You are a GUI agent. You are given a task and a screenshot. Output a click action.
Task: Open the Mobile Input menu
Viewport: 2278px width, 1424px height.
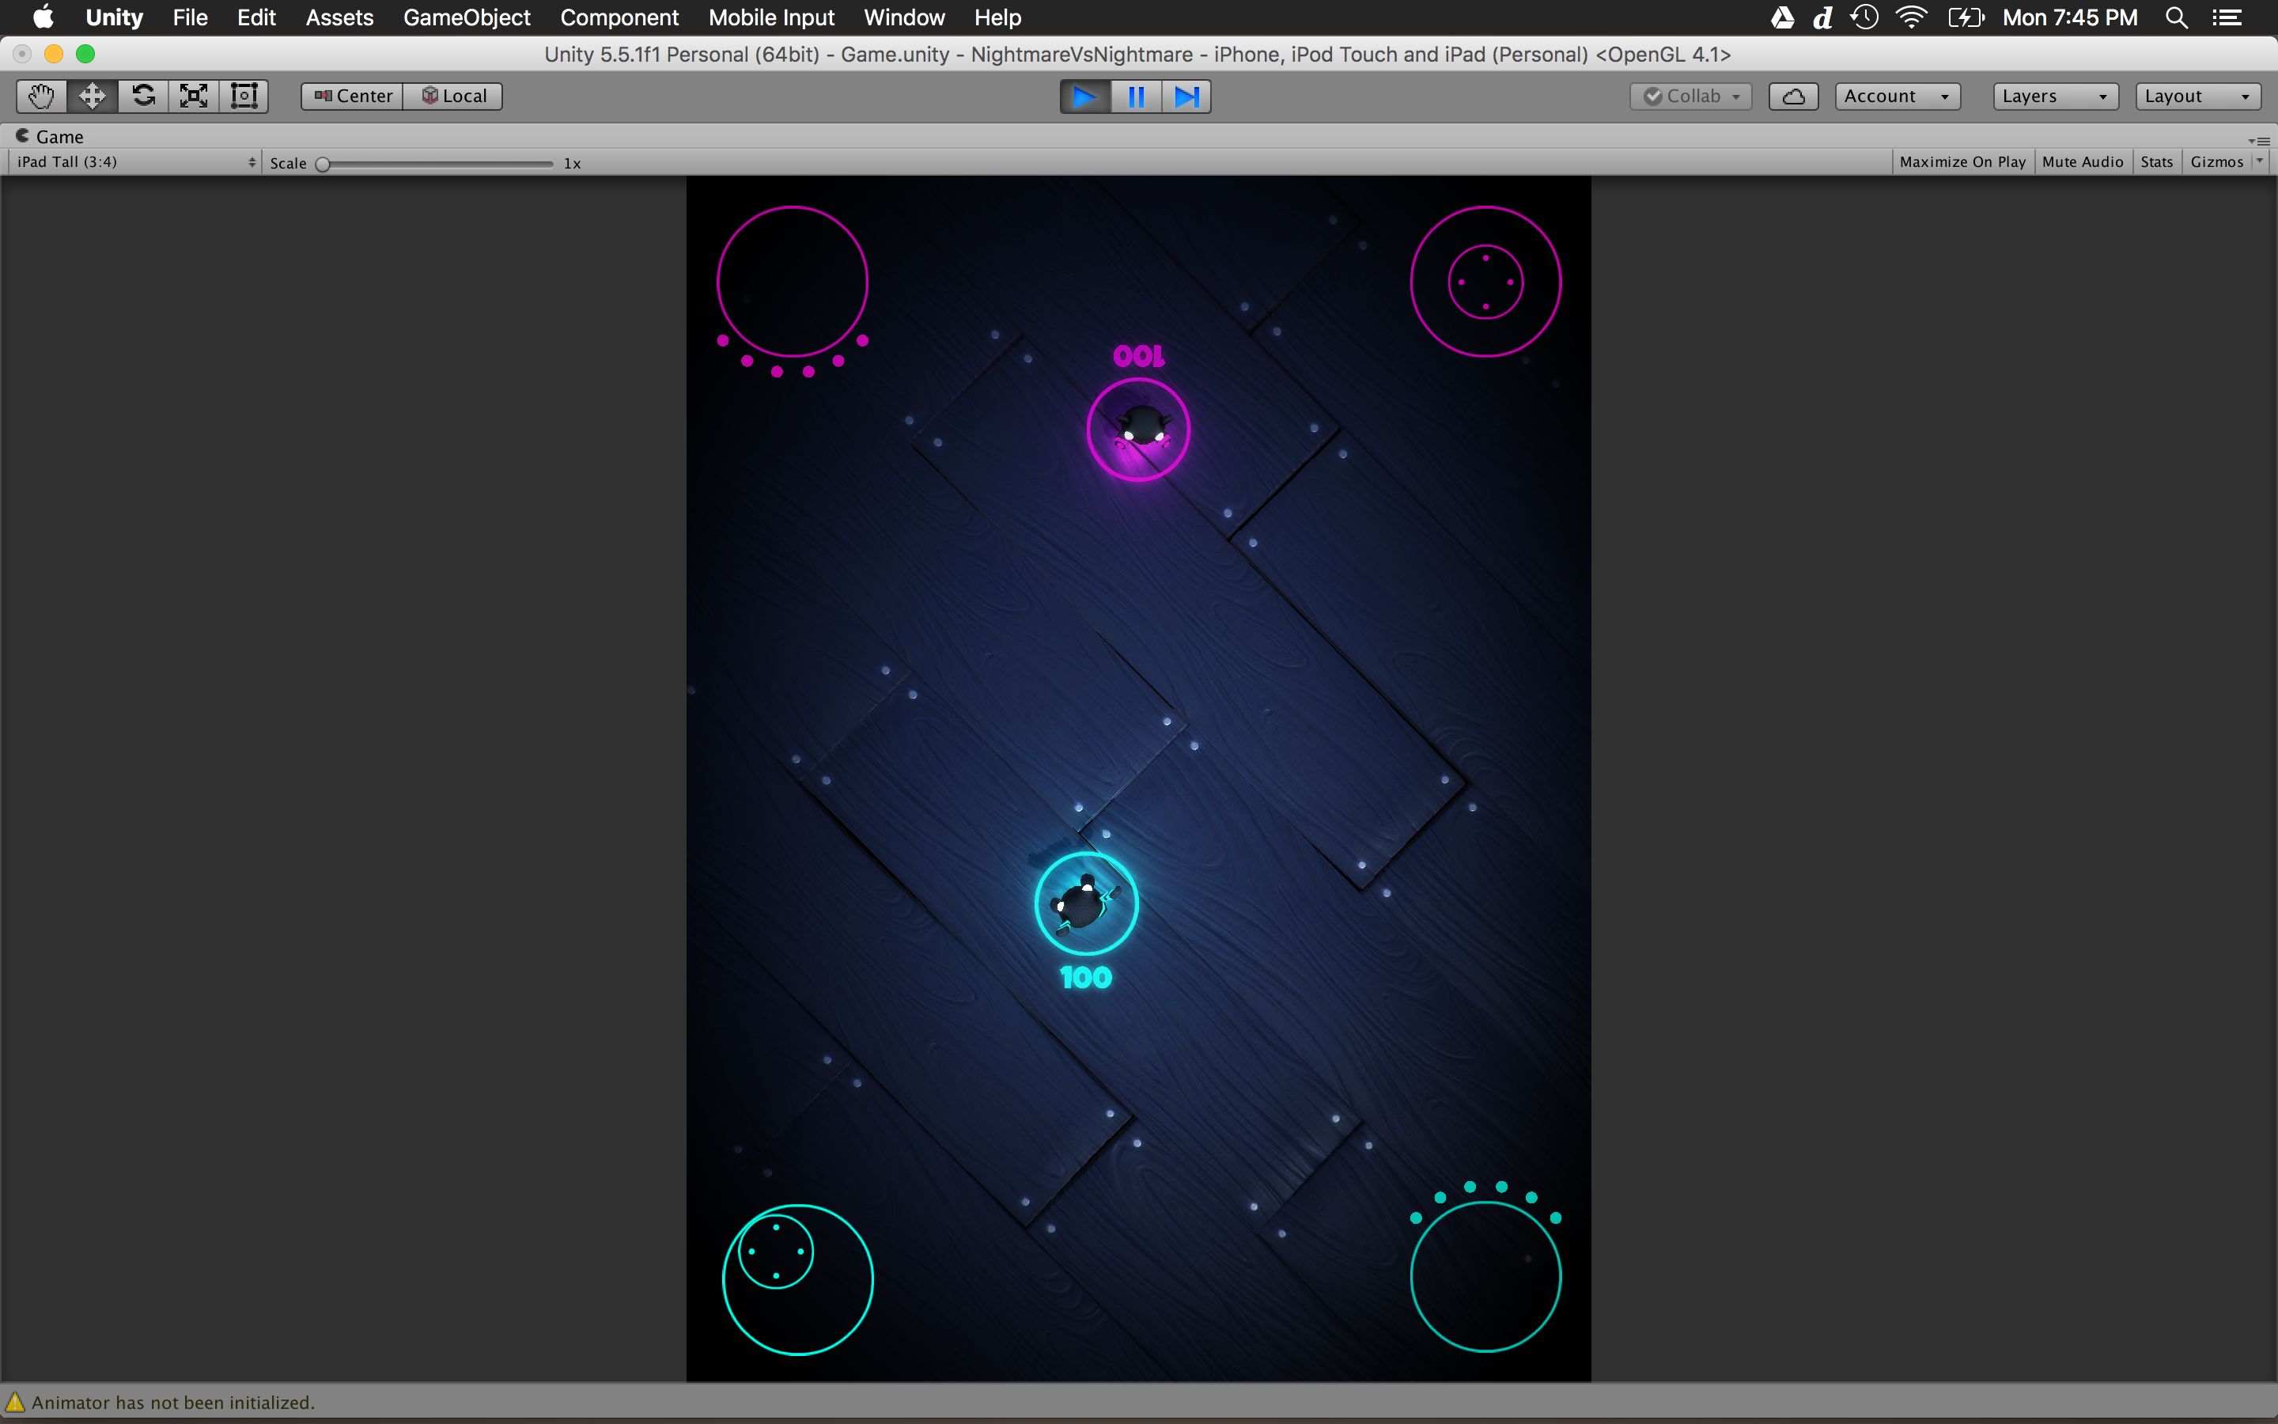coord(771,18)
